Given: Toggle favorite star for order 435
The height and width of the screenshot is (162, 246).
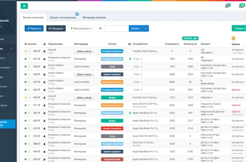Looking at the screenshot, I should [x=29, y=51].
